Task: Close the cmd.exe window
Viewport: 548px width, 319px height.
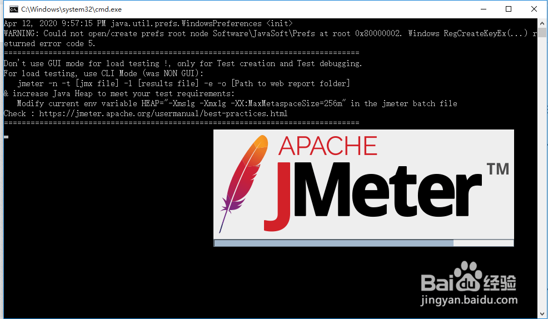Action: 534,9
